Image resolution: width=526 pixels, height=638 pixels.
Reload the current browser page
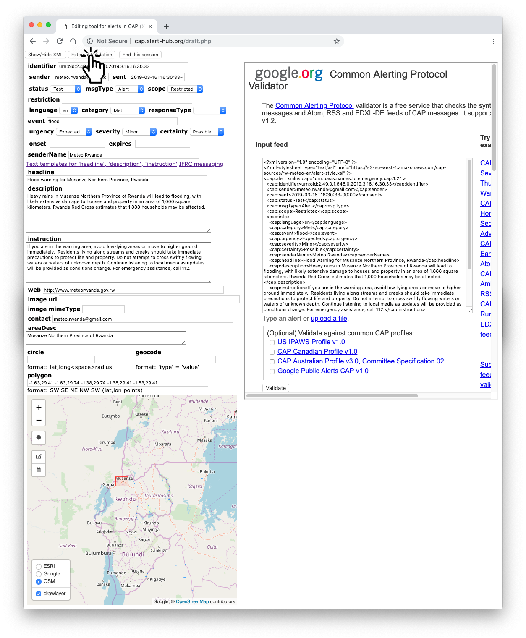(x=60, y=41)
